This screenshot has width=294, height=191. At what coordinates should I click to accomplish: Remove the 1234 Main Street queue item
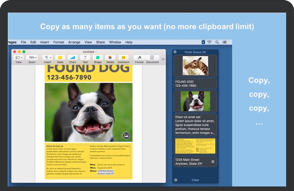pyautogui.click(x=213, y=162)
